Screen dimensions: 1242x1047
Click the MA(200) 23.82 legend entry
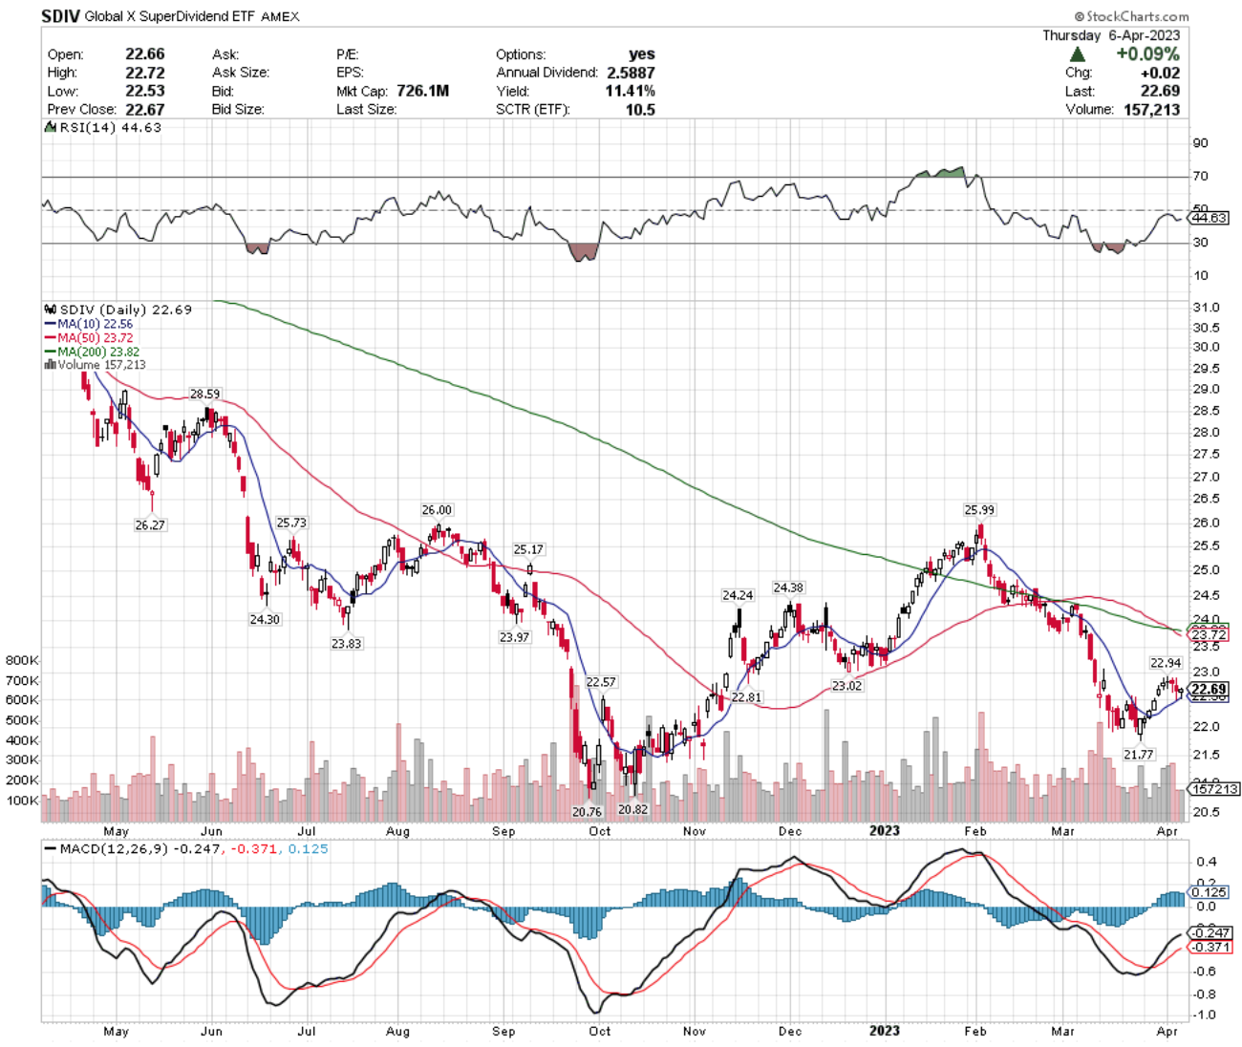click(x=92, y=351)
